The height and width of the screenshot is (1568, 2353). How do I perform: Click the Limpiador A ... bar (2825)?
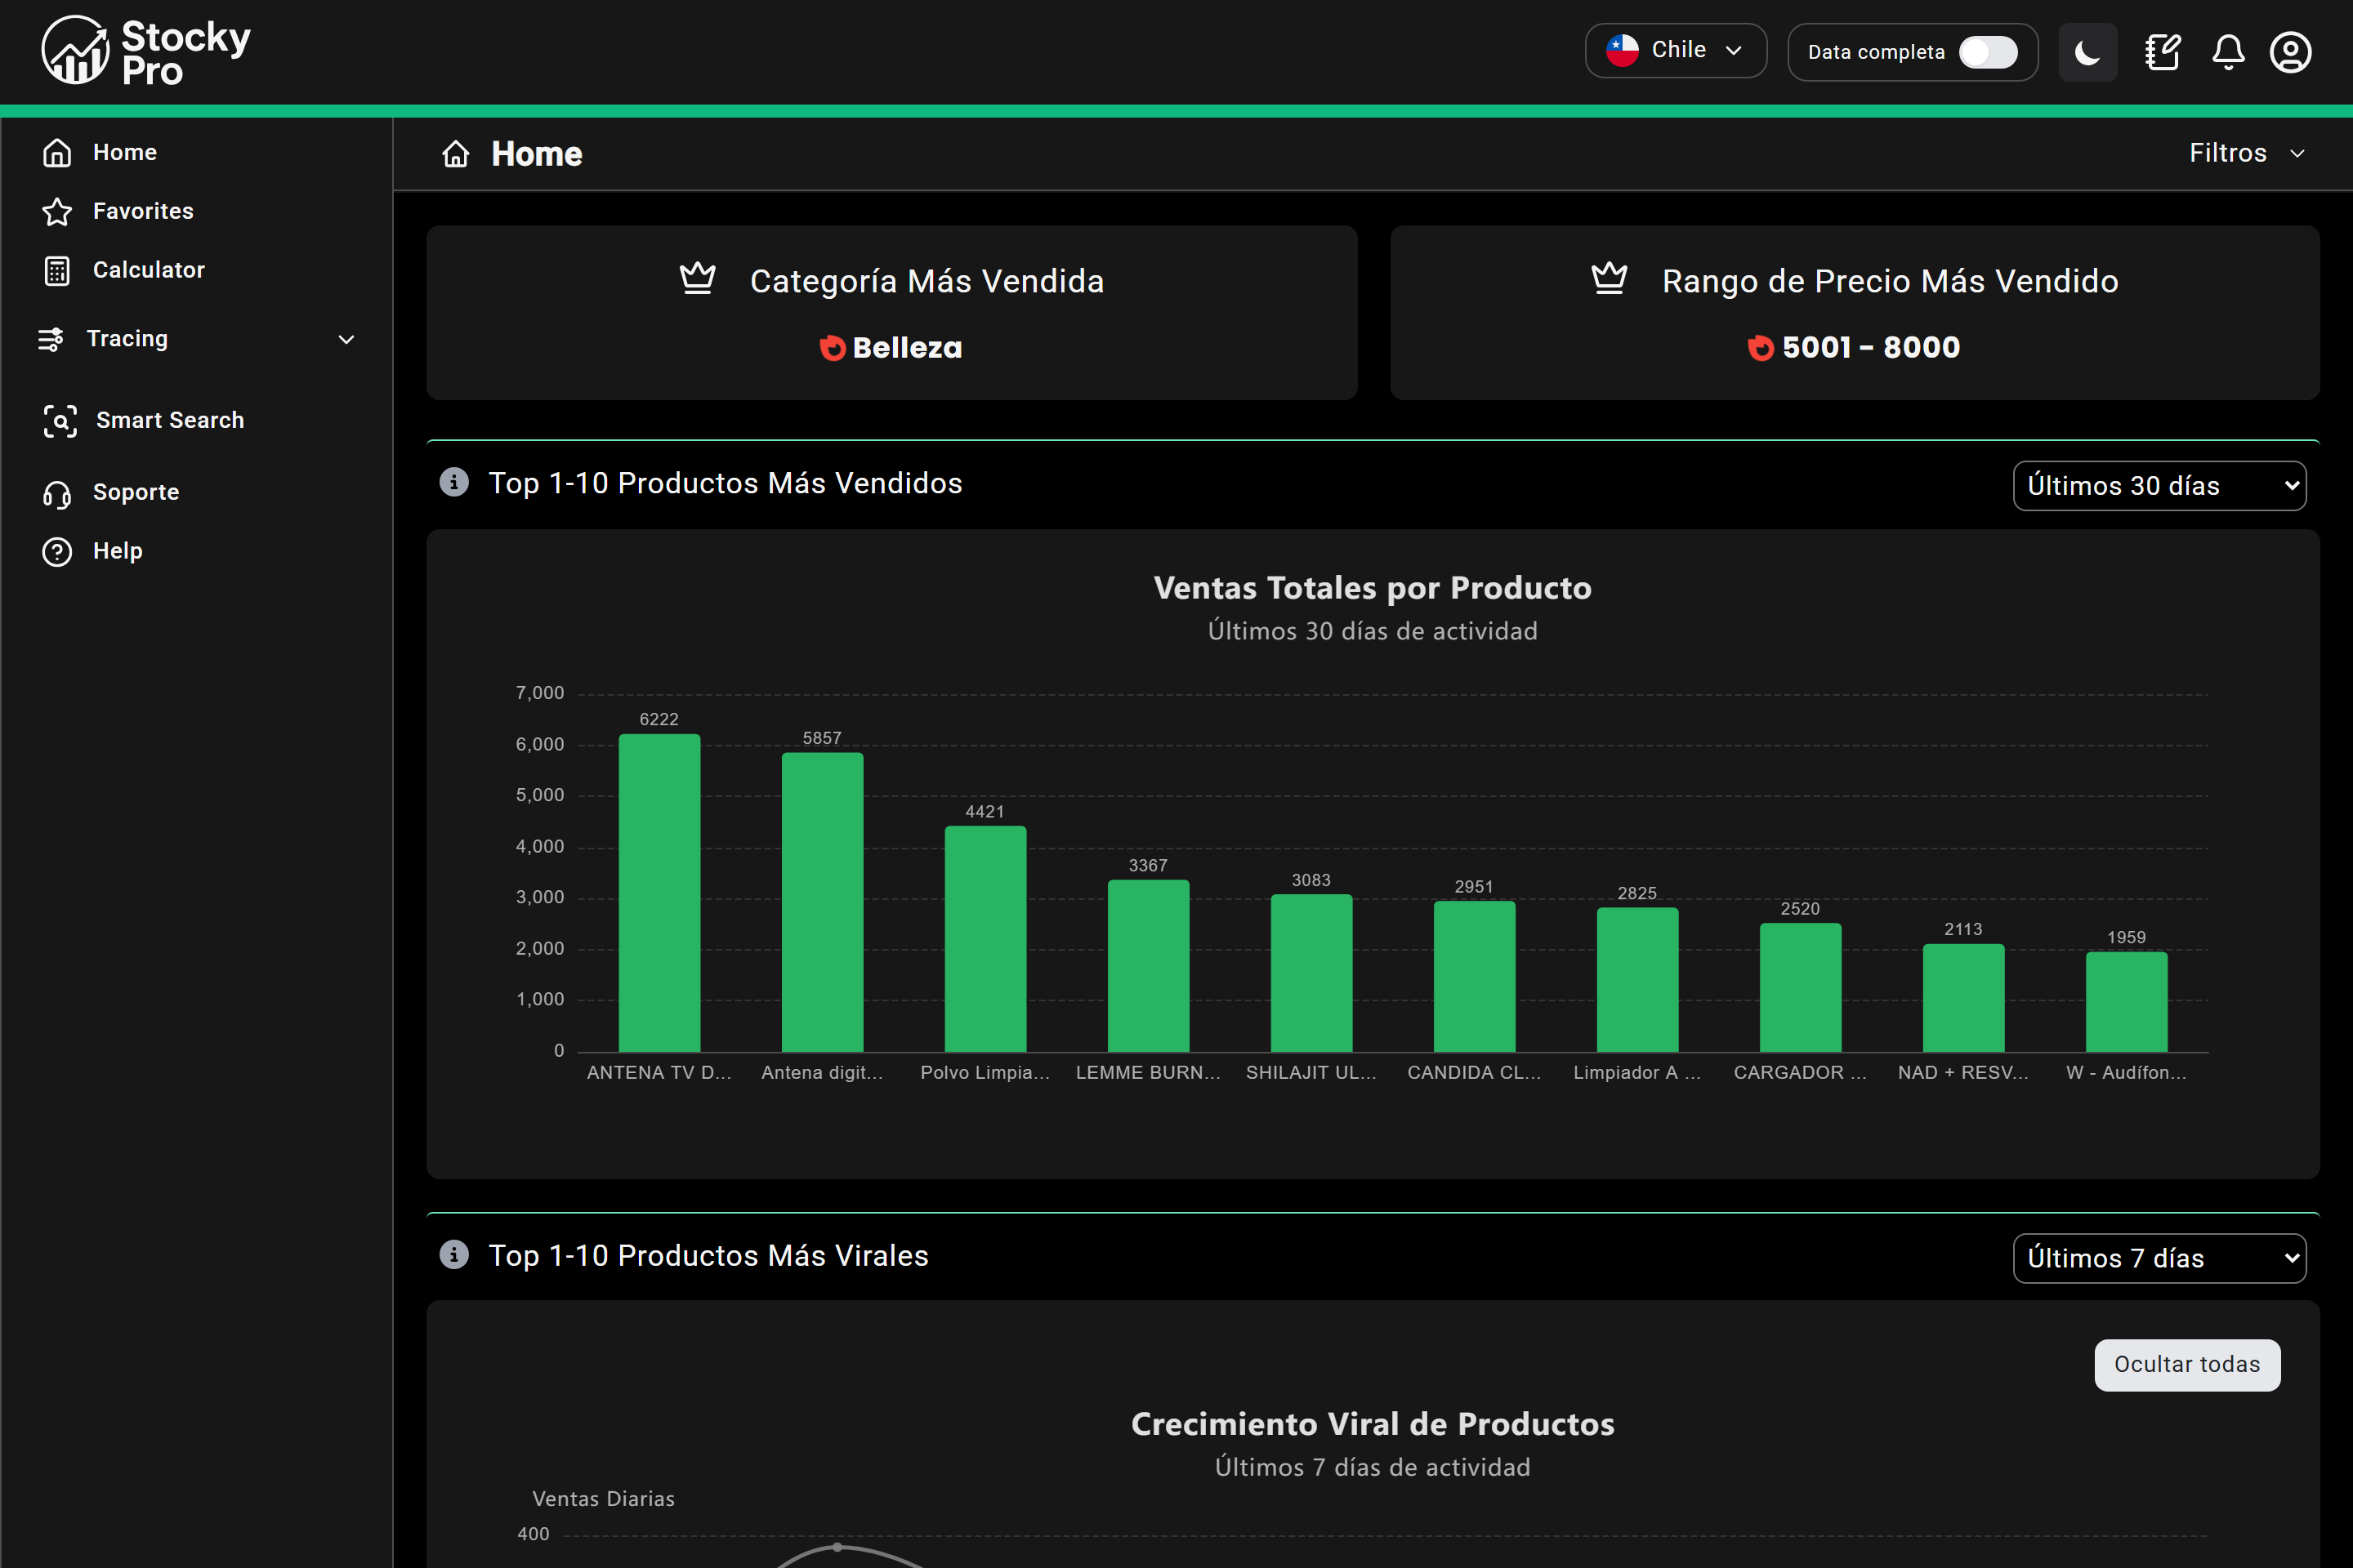1637,980
